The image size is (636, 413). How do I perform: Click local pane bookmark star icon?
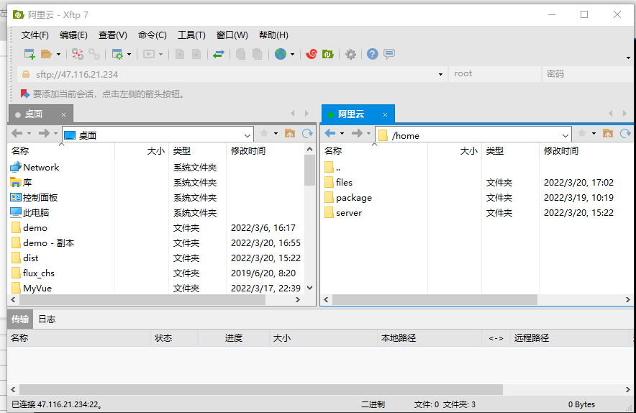point(264,133)
